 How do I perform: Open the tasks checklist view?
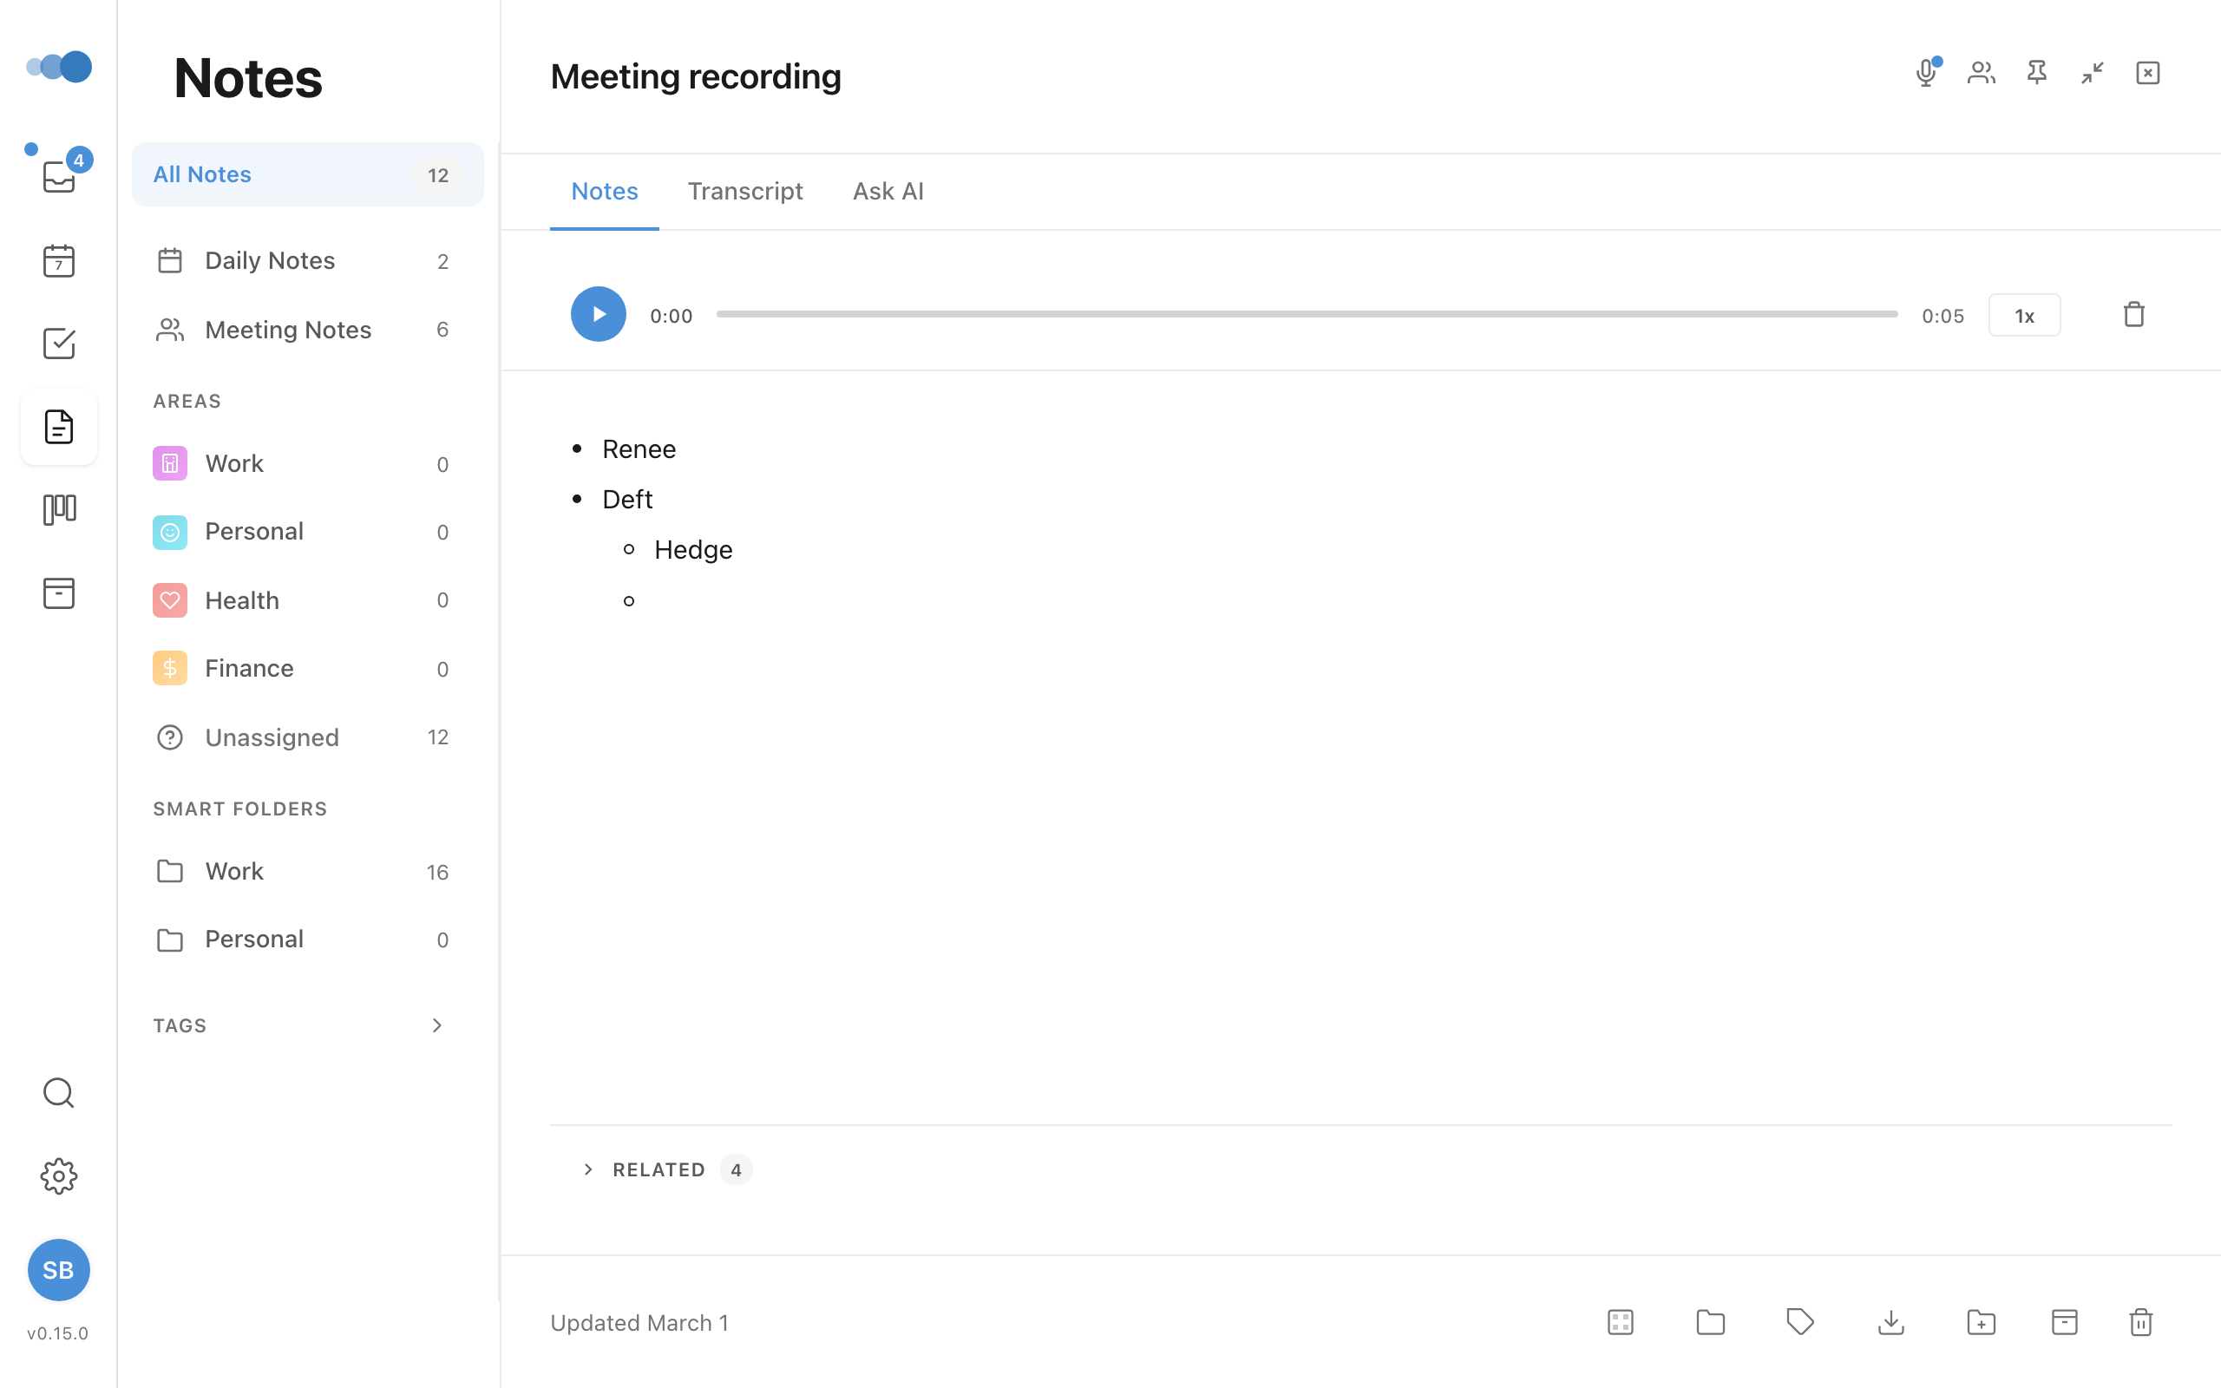point(58,344)
